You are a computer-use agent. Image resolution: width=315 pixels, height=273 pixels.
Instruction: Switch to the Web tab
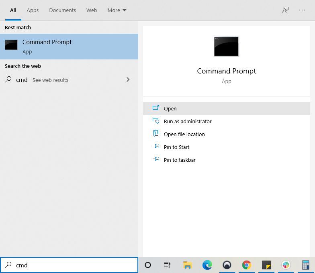click(x=92, y=10)
